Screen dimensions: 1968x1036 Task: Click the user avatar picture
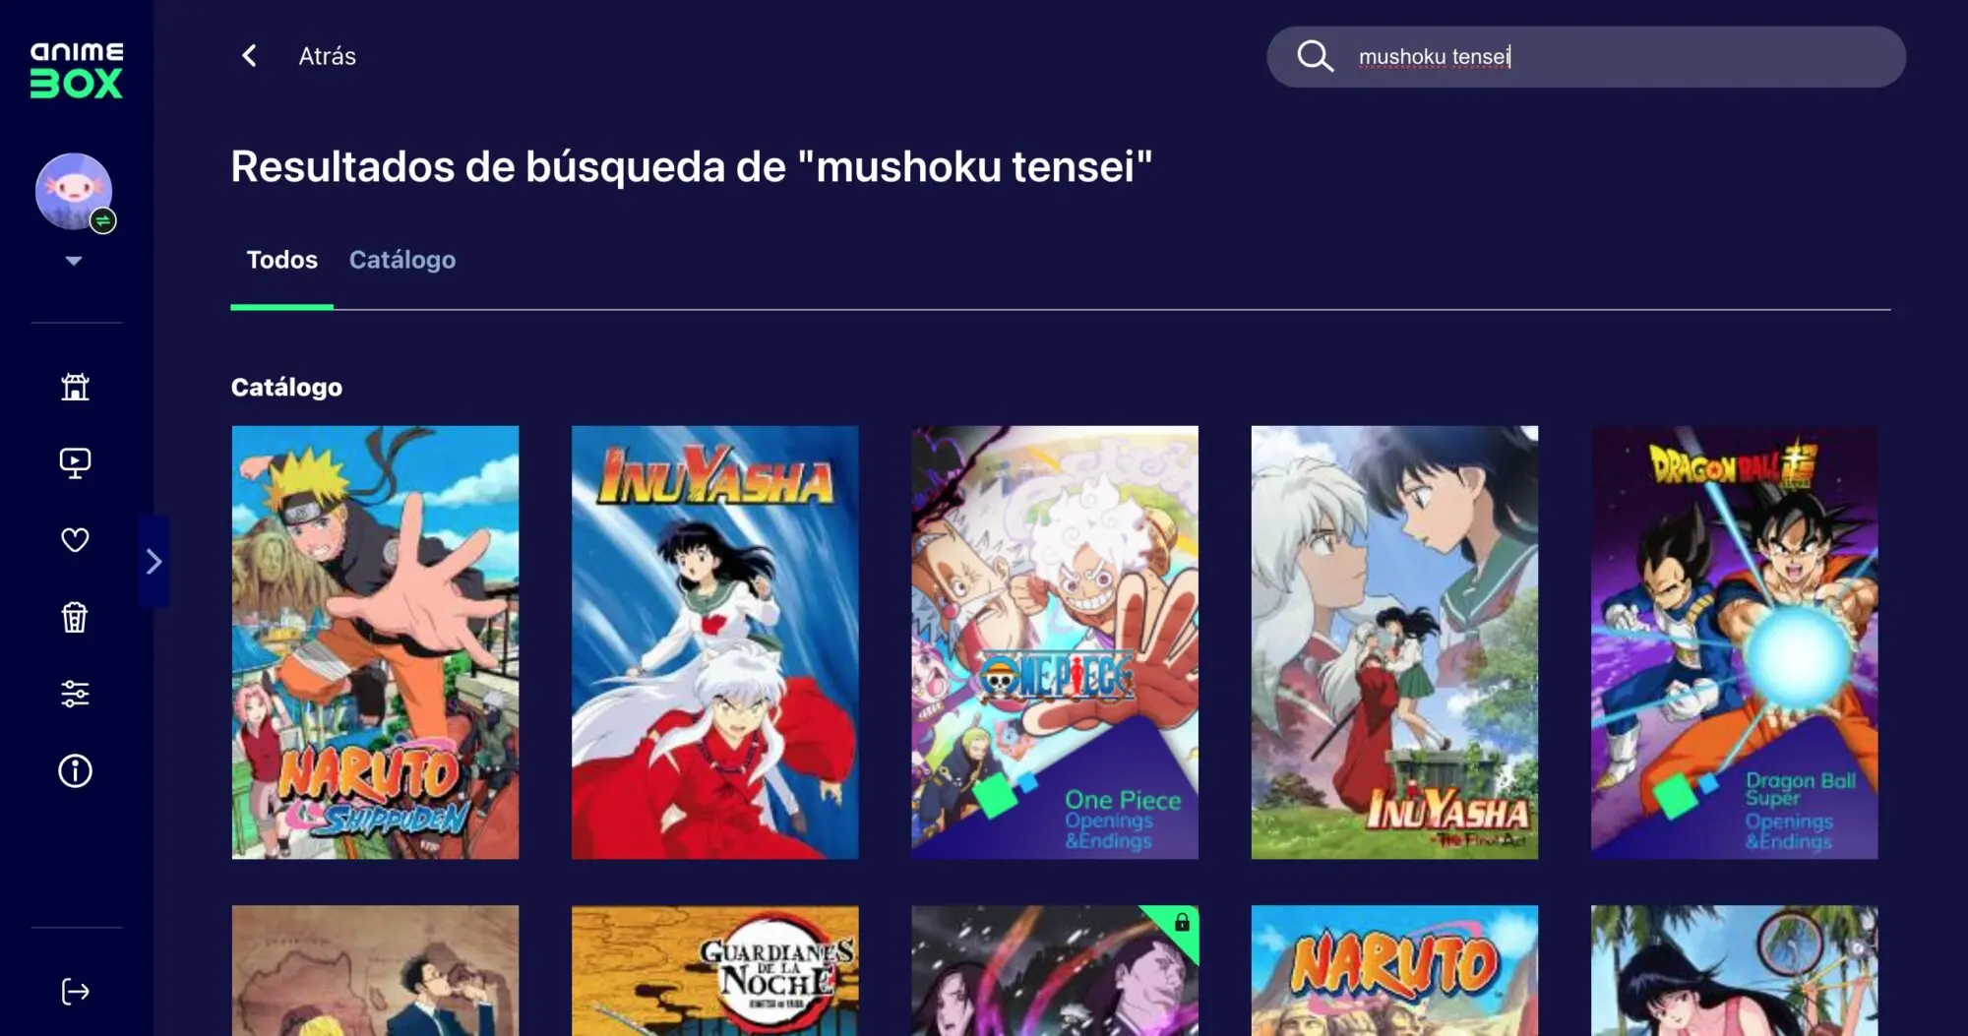74,192
